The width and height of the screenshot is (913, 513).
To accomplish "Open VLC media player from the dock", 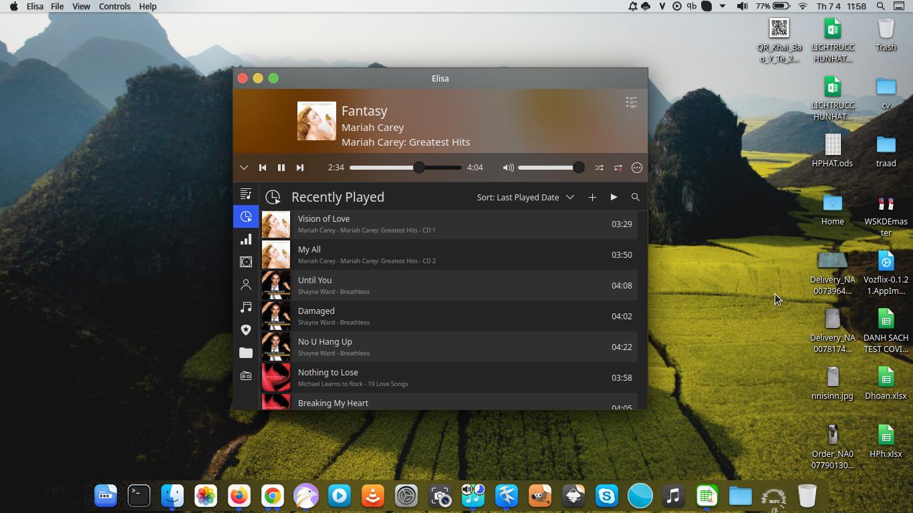I will [373, 496].
